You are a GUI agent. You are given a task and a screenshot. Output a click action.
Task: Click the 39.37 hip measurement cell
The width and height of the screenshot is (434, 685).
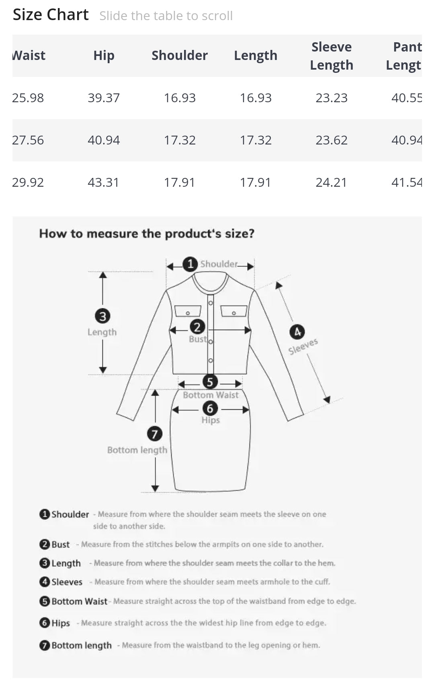(104, 98)
